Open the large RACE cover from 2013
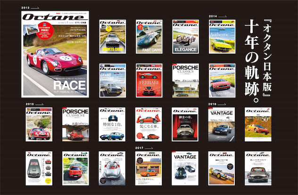298x195 pixels. [55, 54]
